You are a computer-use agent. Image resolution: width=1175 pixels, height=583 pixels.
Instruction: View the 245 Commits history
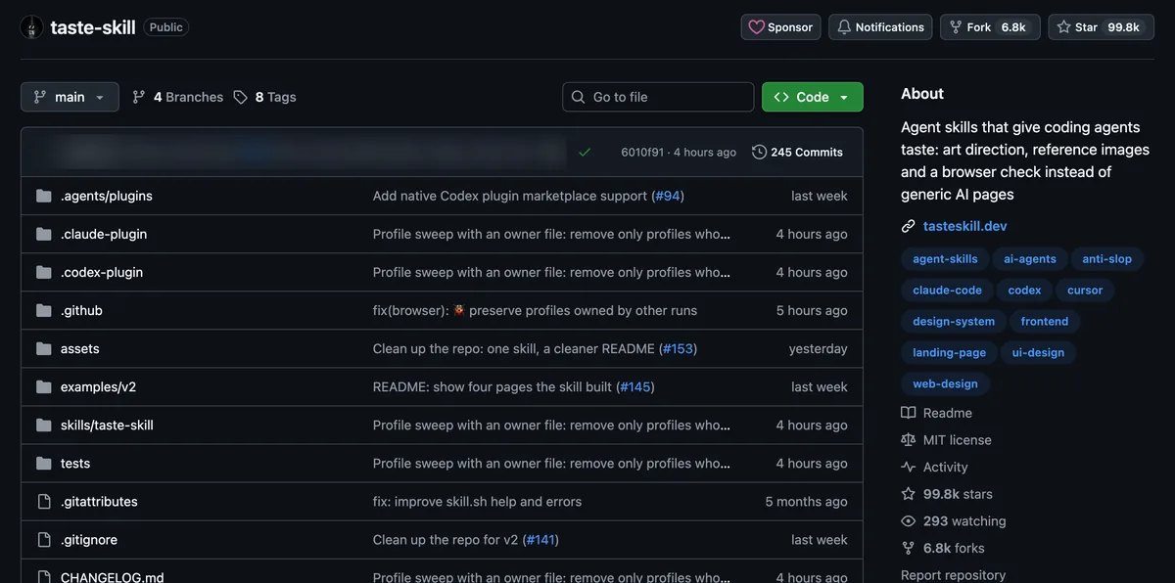797,153
